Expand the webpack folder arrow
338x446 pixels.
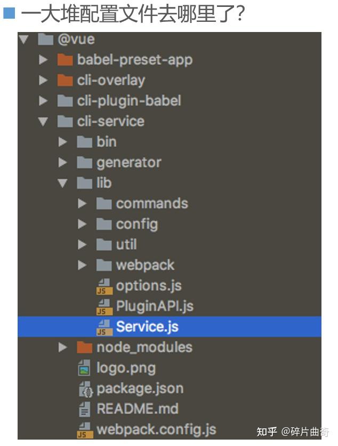click(x=82, y=265)
